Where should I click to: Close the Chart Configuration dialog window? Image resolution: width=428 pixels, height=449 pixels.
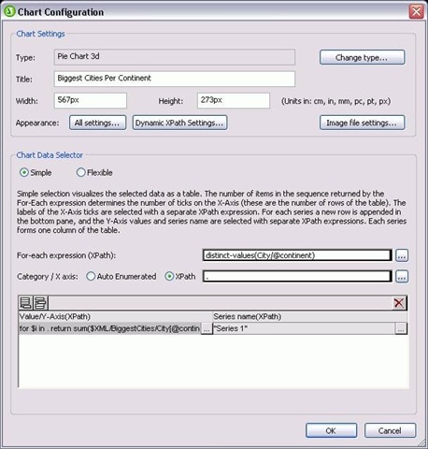[x=416, y=12]
